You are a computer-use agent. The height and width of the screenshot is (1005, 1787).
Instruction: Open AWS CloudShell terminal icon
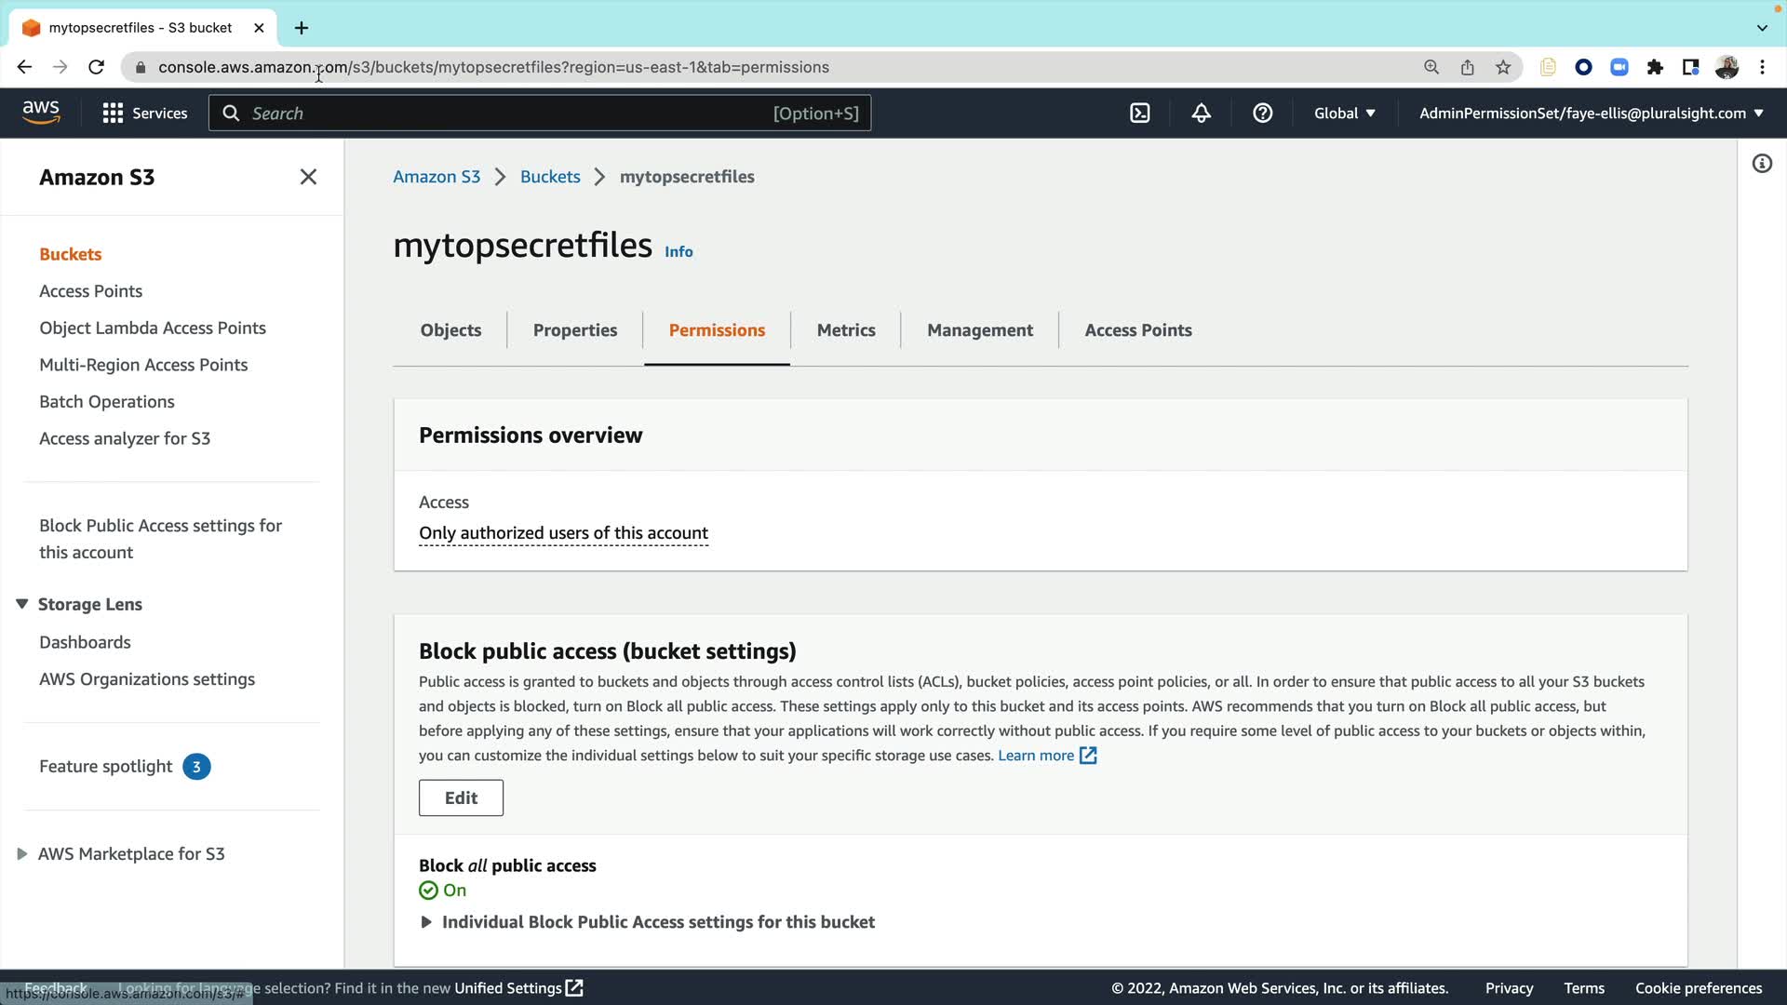click(1140, 114)
